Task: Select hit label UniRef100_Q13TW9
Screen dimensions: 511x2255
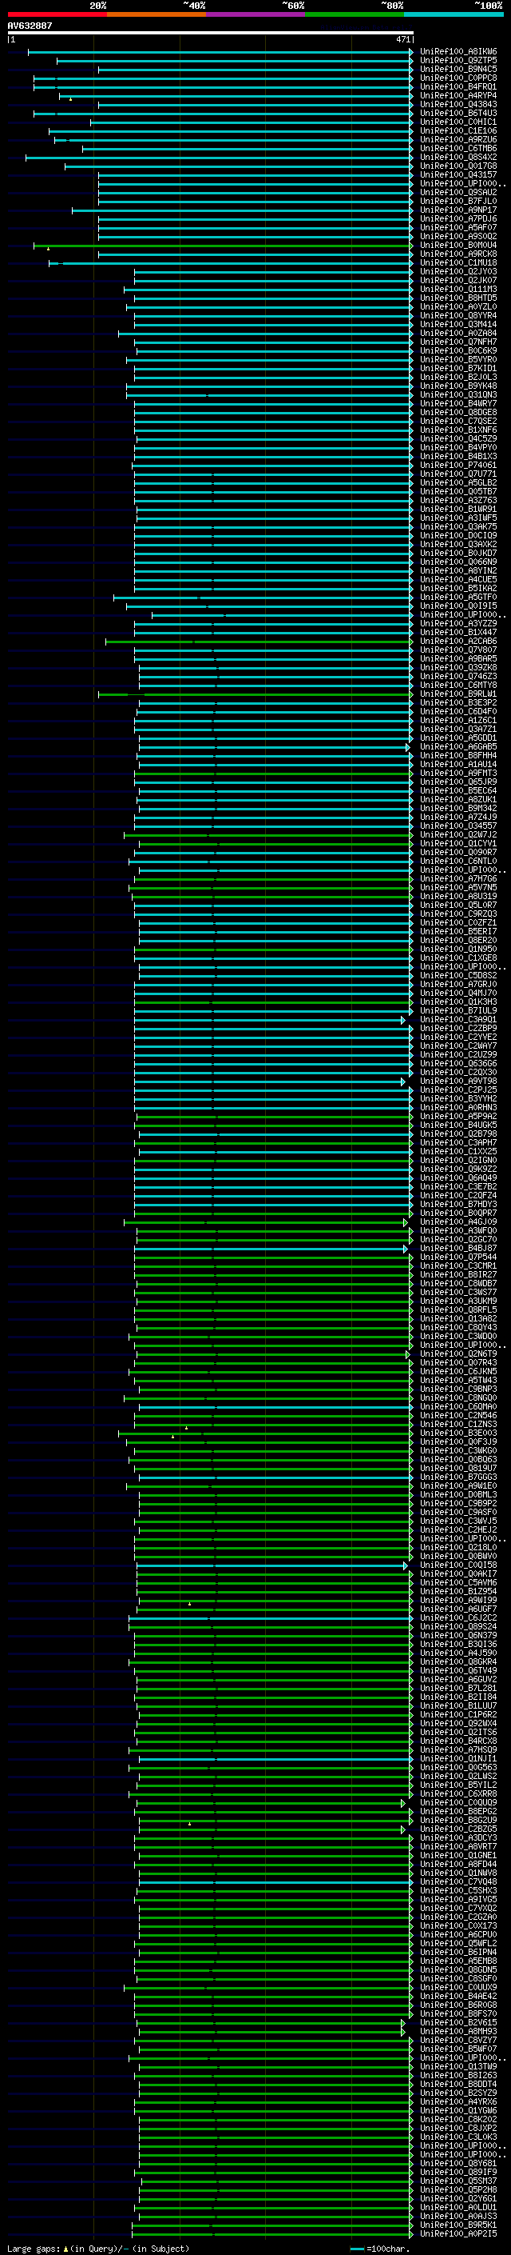Action: click(x=458, y=2067)
